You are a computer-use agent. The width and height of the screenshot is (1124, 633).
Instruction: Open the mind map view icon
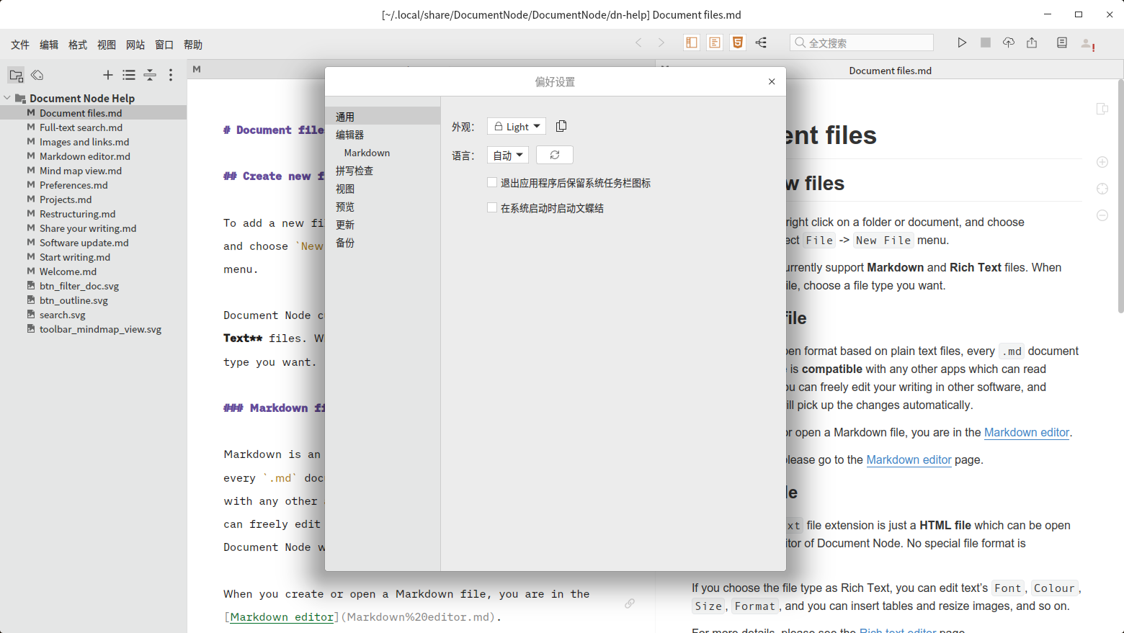(x=761, y=43)
